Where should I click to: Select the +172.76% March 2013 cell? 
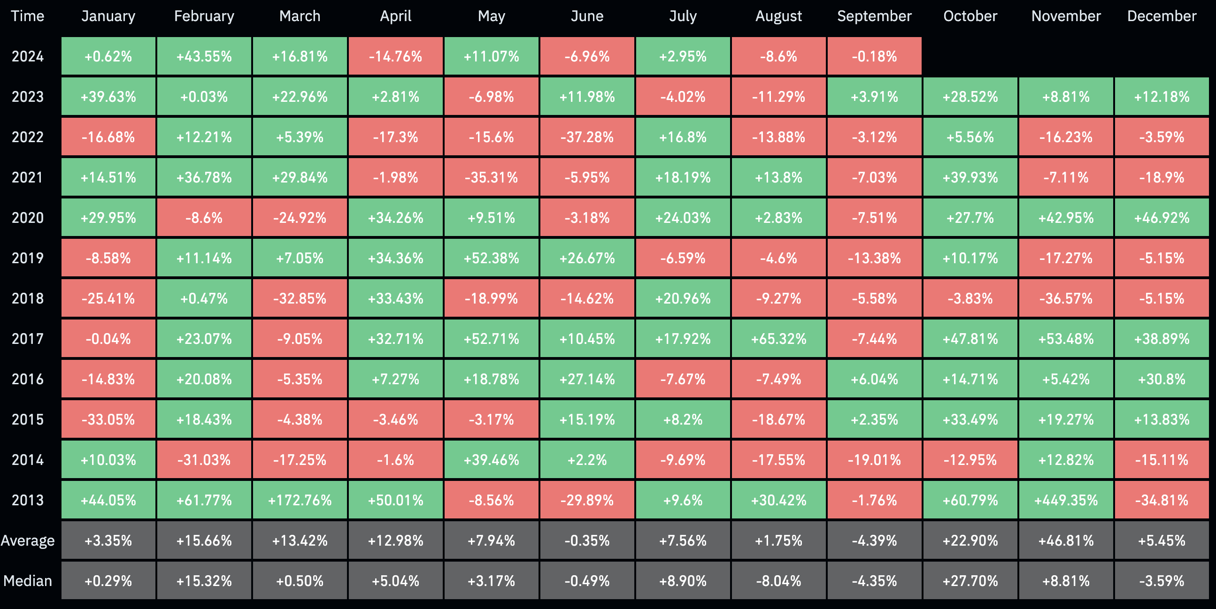[x=300, y=500]
